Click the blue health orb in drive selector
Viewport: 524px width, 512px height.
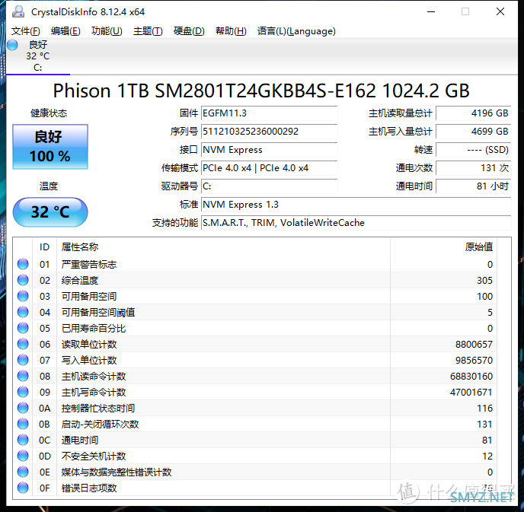pyautogui.click(x=12, y=45)
